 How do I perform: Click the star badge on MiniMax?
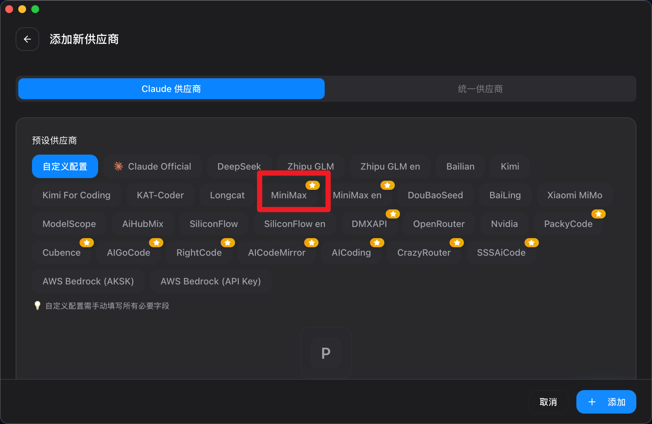click(x=312, y=185)
